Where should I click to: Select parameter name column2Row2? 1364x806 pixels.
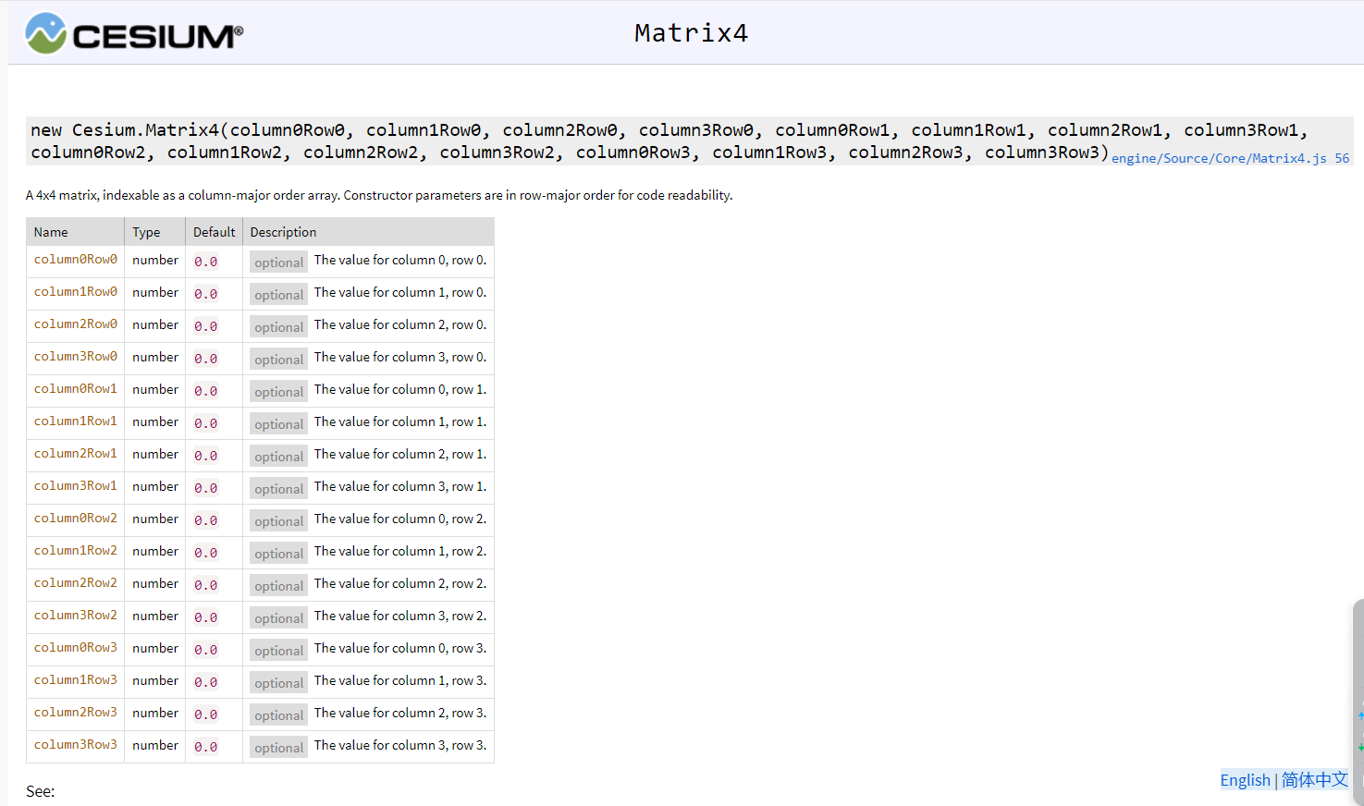click(x=76, y=583)
